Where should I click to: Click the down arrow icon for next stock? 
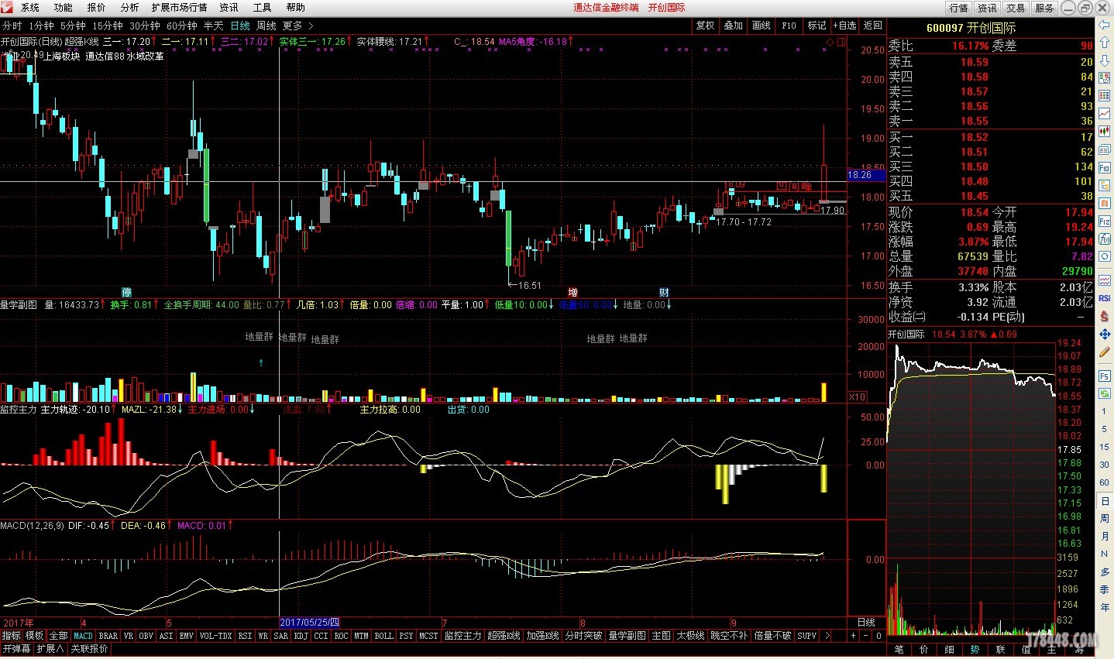point(1104,60)
